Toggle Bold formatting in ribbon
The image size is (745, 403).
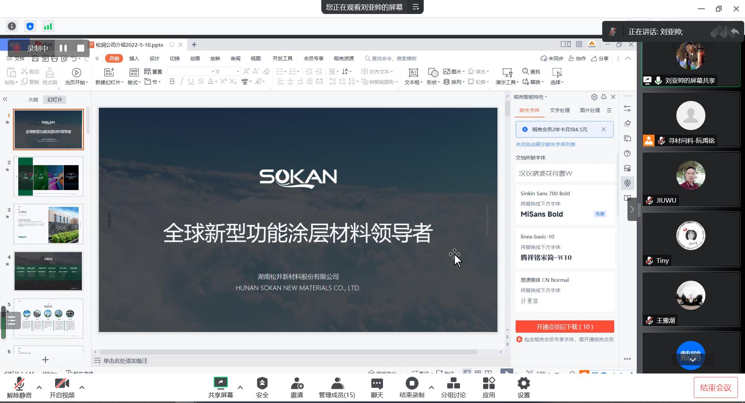[x=172, y=81]
